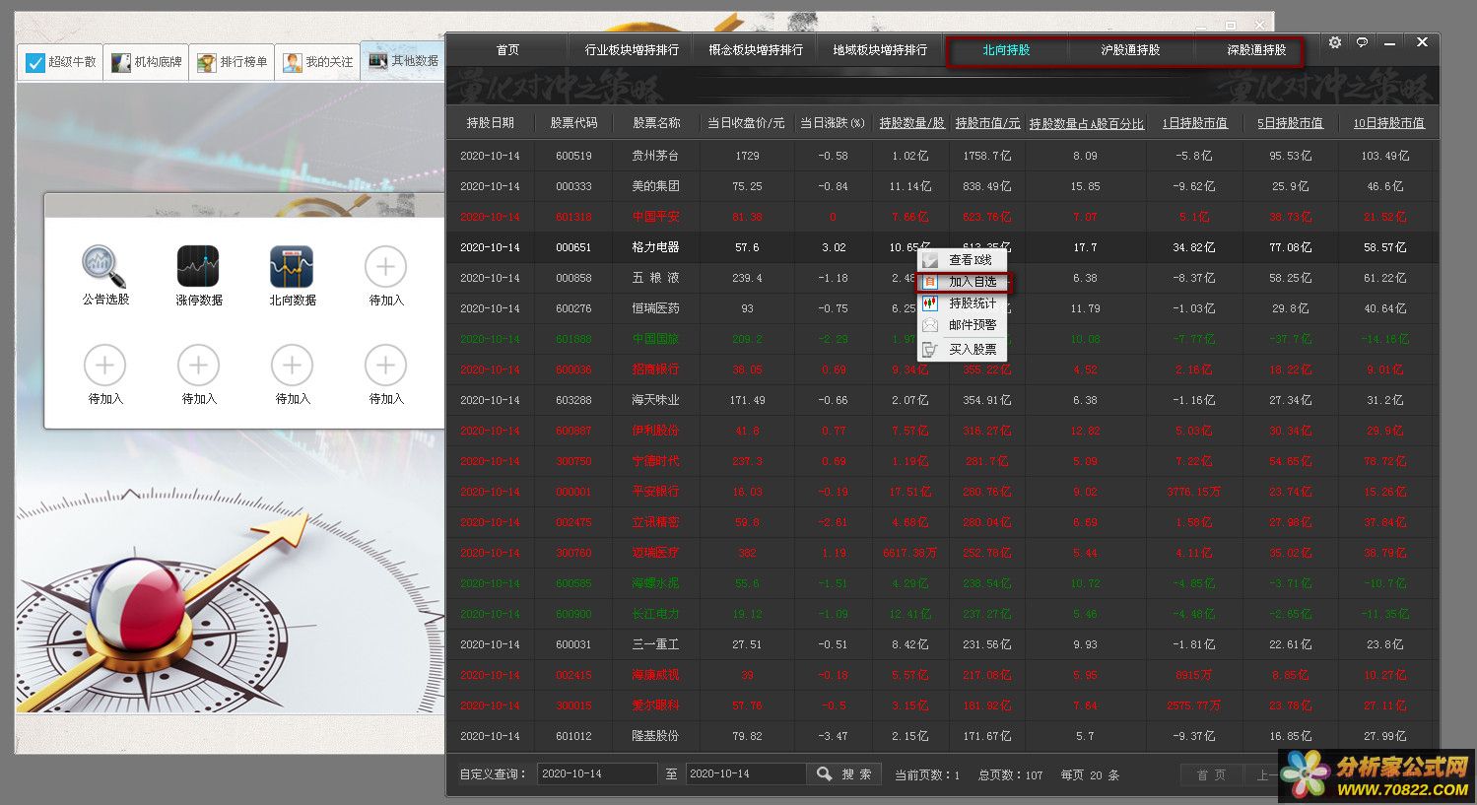Select the 招商银行 stock name
Viewport: 1477px width, 805px height.
(x=655, y=369)
